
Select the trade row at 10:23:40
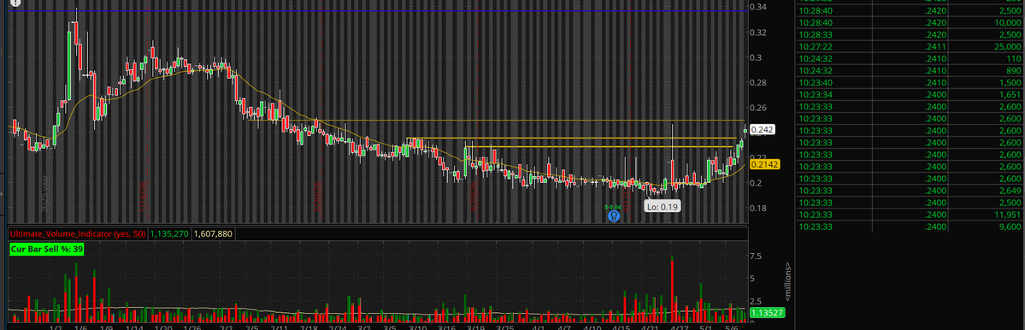(x=910, y=82)
